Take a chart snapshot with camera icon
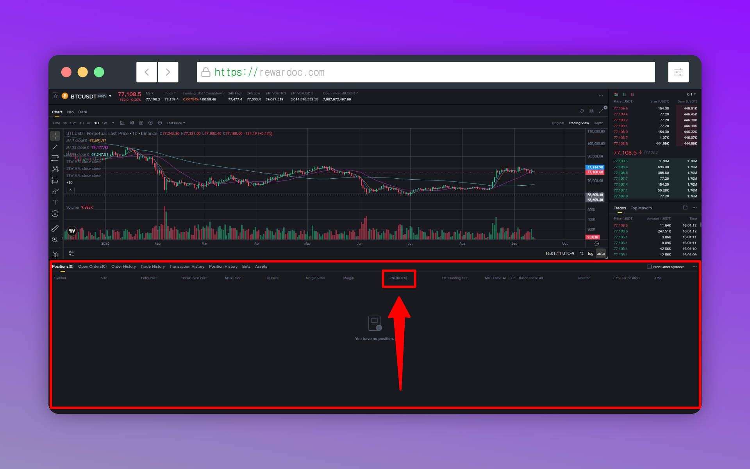750x469 pixels. tap(141, 123)
